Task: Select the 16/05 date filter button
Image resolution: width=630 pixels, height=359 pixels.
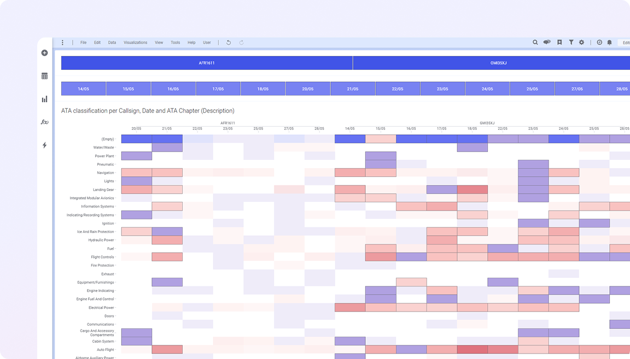Action: [173, 89]
